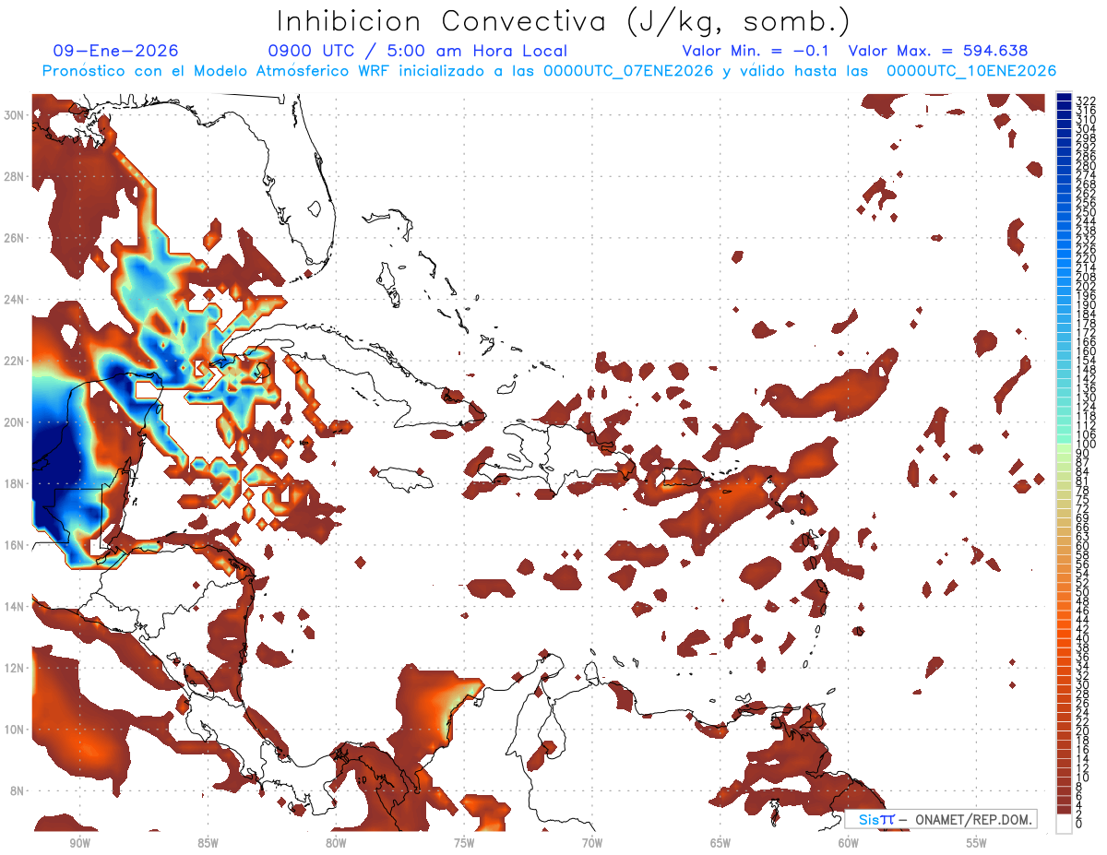Click the "12N" latitude label
This screenshot has height=855, width=1107.
[x=16, y=668]
